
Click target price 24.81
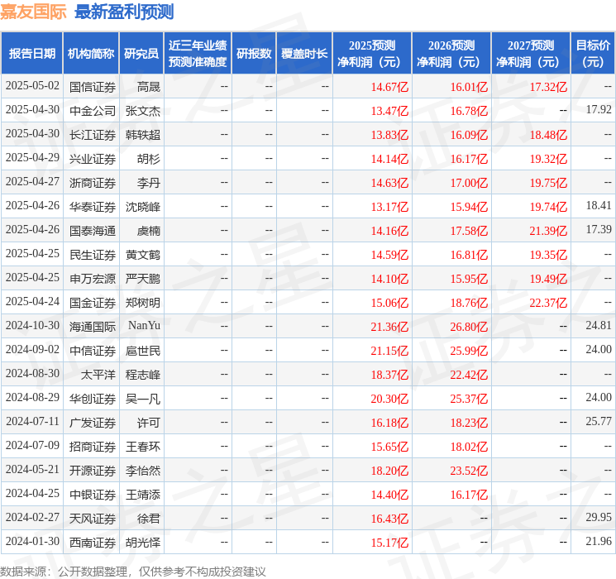click(599, 325)
